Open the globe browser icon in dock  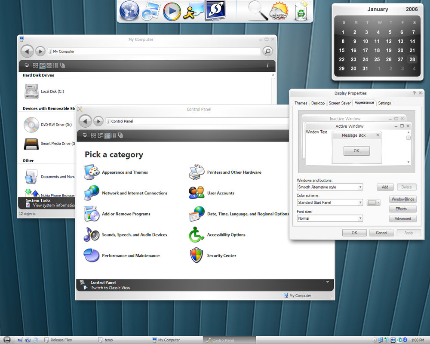129,11
